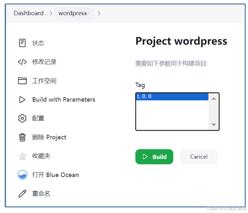This screenshot has width=248, height=213.
Task: Click the 工作空间 folder icon
Action: pyautogui.click(x=22, y=81)
